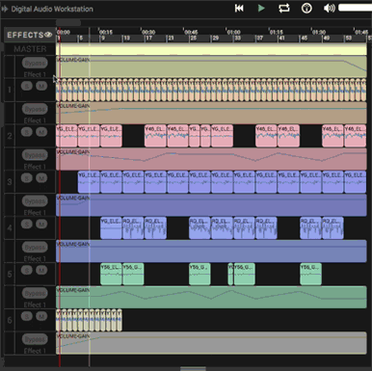
Task: Click VOLUME-GAIN label in master effect lane
Action: coord(73,60)
